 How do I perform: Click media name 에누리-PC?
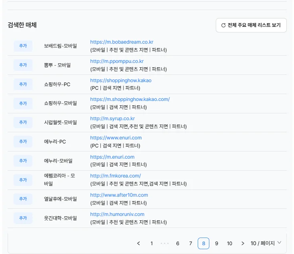(x=55, y=141)
